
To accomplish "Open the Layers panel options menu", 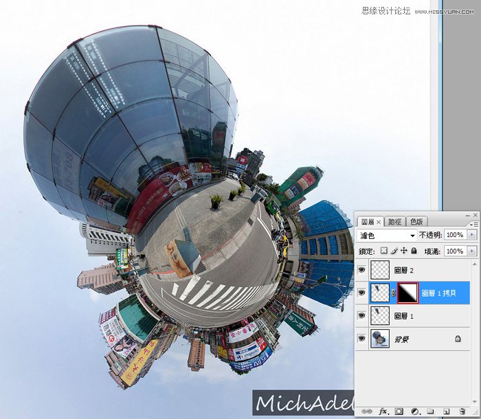I will (x=473, y=224).
